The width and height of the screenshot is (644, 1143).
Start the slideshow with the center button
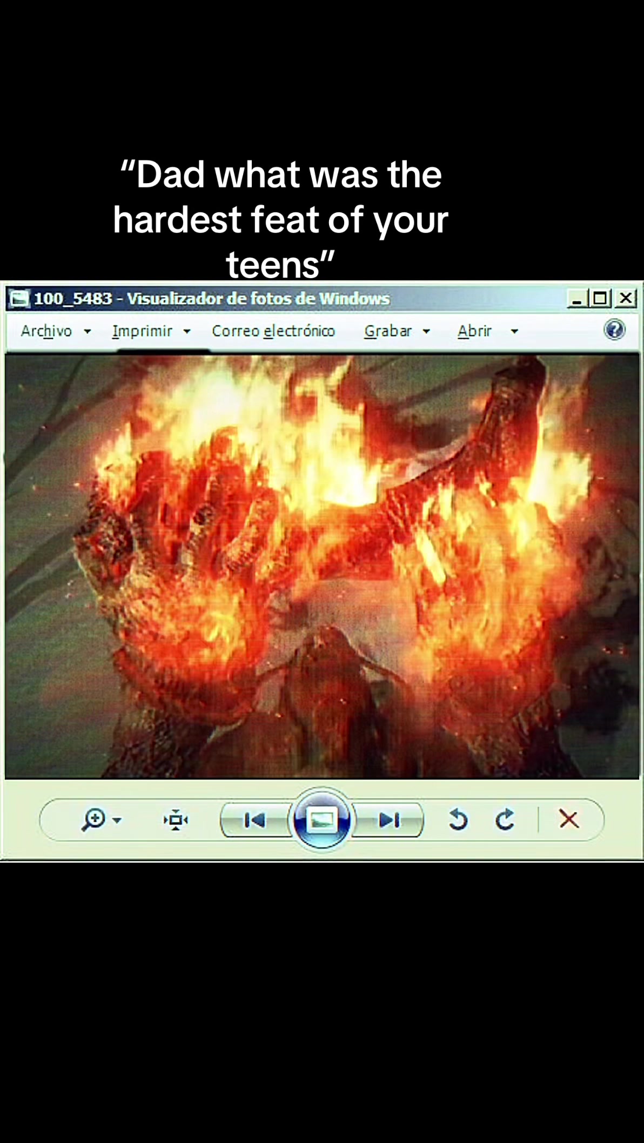coord(321,820)
